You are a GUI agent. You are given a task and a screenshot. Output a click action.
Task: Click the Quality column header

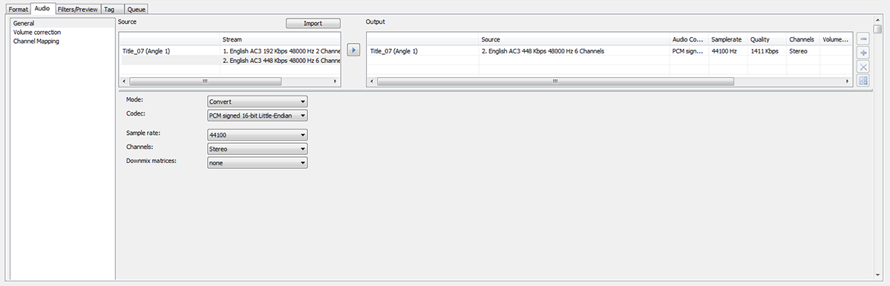[767, 40]
